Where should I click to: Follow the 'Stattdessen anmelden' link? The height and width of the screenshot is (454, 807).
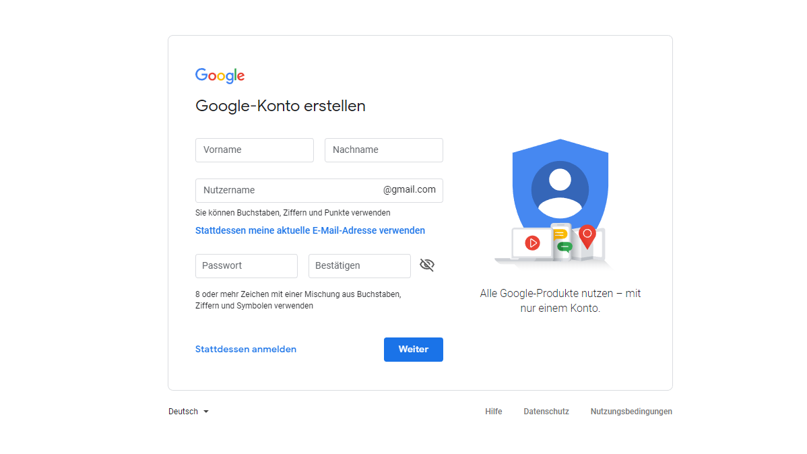click(246, 350)
